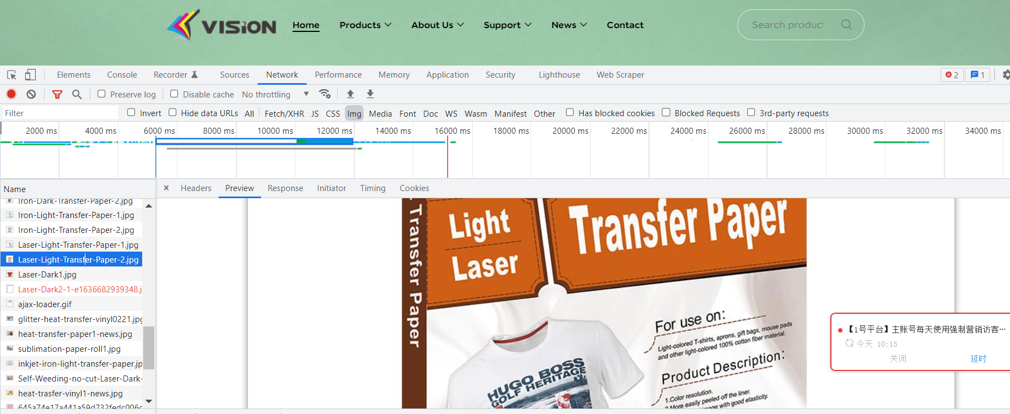The image size is (1010, 414).
Task: Select All request types filter
Action: pos(250,113)
